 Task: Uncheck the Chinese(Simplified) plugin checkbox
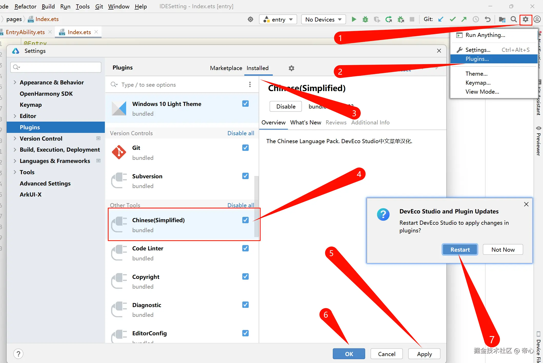245,220
